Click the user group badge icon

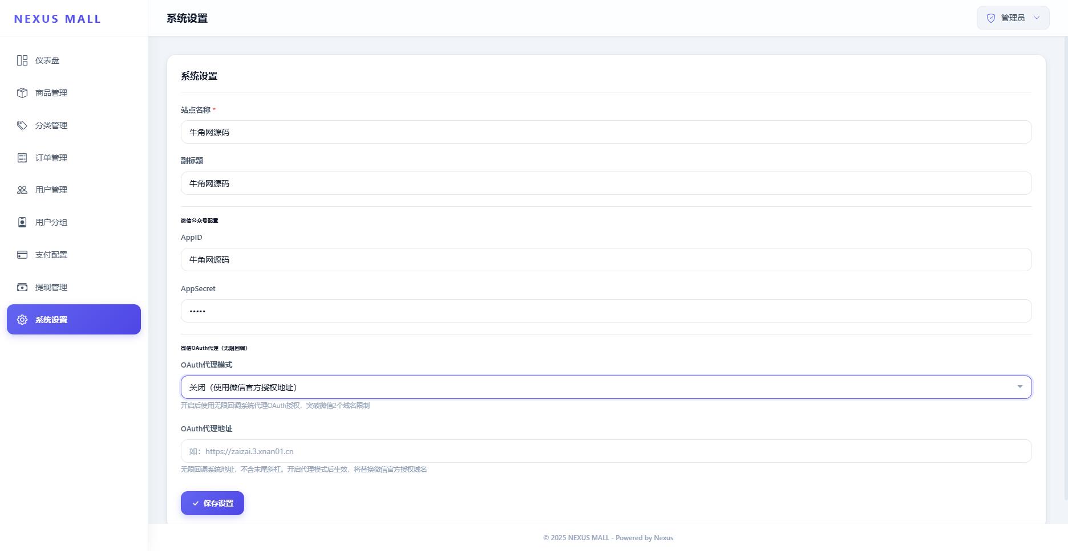pos(22,222)
